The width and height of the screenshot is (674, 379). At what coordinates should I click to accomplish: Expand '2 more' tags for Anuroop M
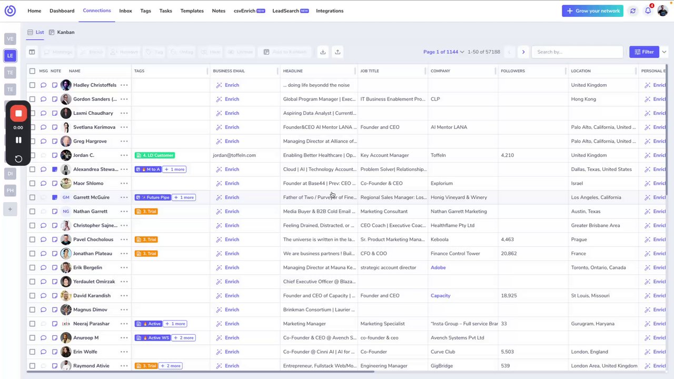[184, 337]
